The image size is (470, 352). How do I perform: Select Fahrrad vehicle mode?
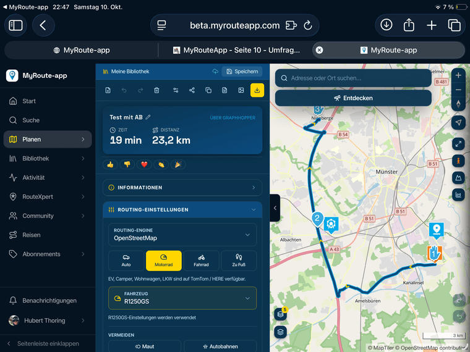(x=201, y=261)
